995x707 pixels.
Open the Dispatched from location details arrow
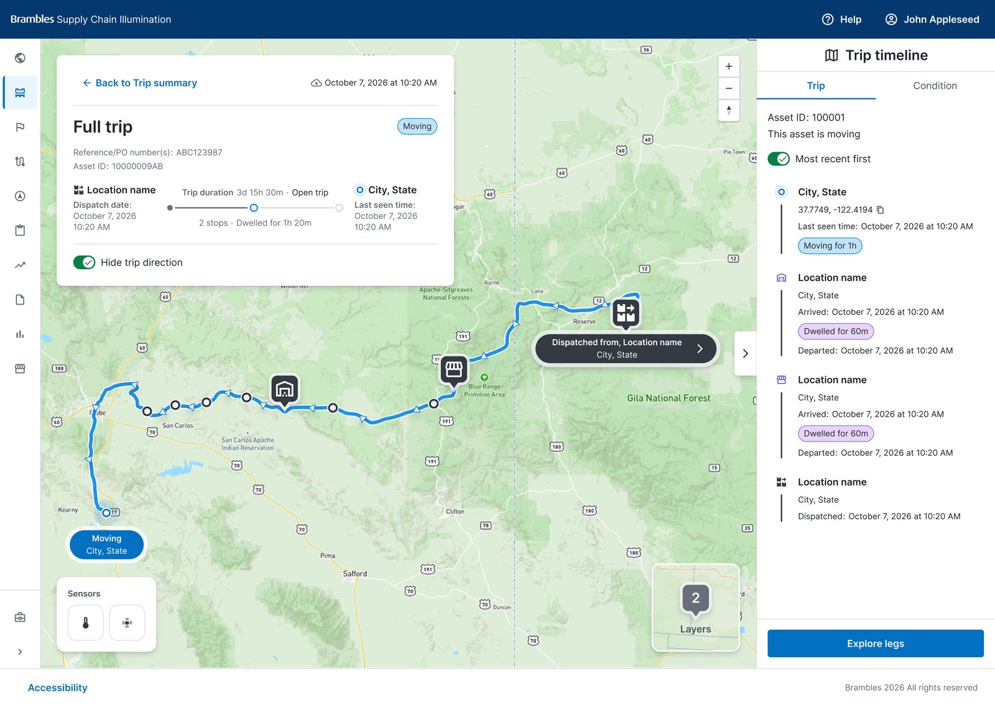(x=700, y=349)
